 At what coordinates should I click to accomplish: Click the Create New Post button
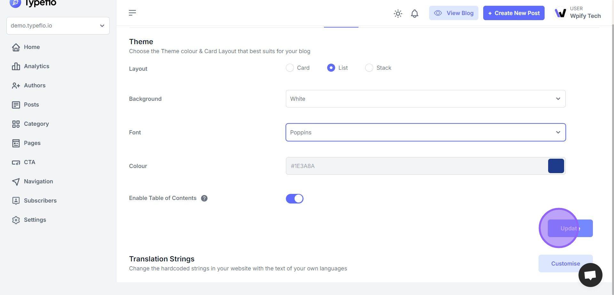(514, 13)
